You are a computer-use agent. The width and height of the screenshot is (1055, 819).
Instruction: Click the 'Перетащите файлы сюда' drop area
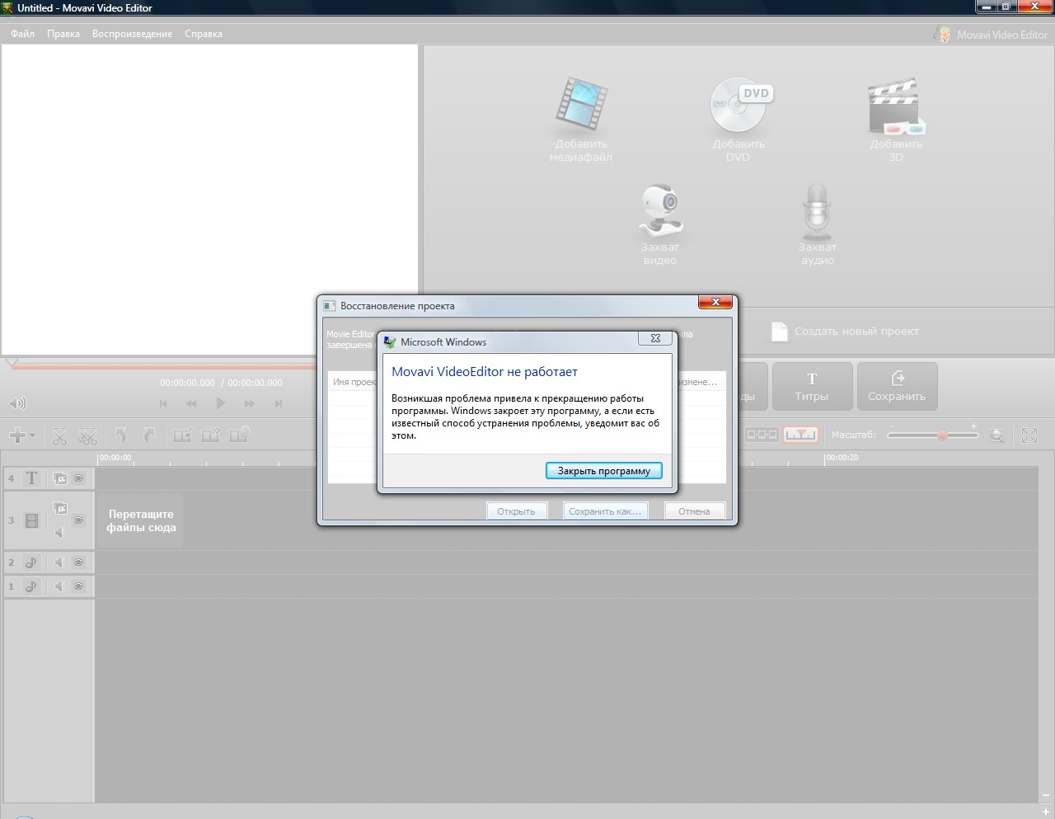tap(141, 520)
